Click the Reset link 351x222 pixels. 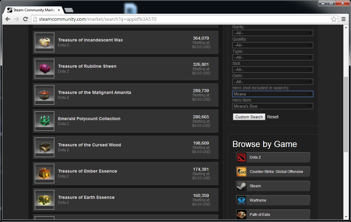(x=273, y=117)
